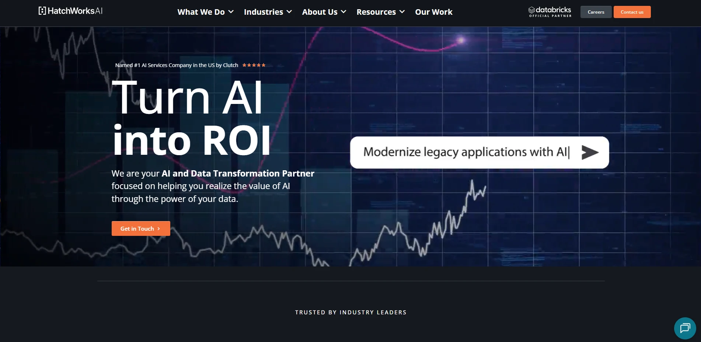Click the arrow inside Get in Touch

[x=159, y=229]
